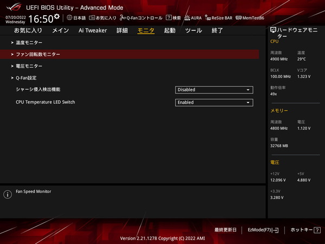Image resolution: width=325 pixels, height=244 pixels.
Task: Open language selection globe icon
Action: pos(69,18)
